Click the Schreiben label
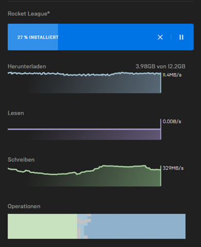This screenshot has width=201, height=247. click(x=21, y=159)
